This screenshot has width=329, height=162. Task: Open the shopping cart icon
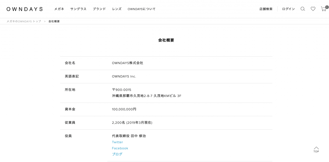pyautogui.click(x=324, y=8)
